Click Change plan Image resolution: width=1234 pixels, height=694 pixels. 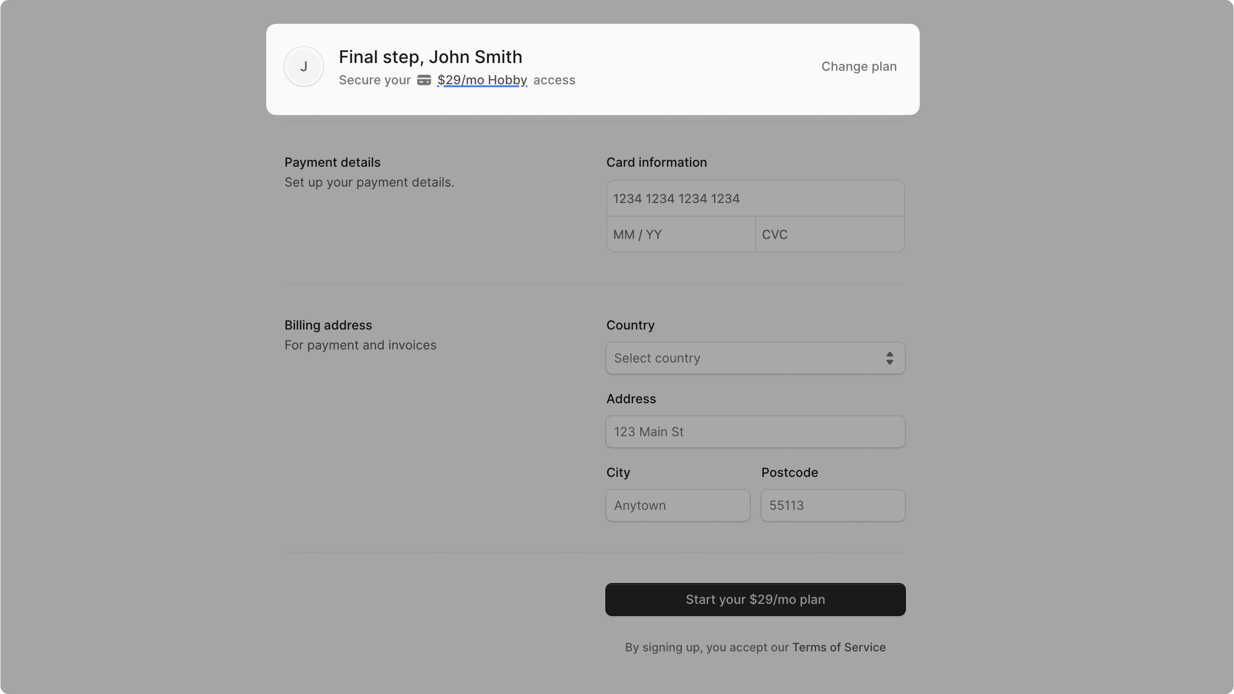[858, 66]
